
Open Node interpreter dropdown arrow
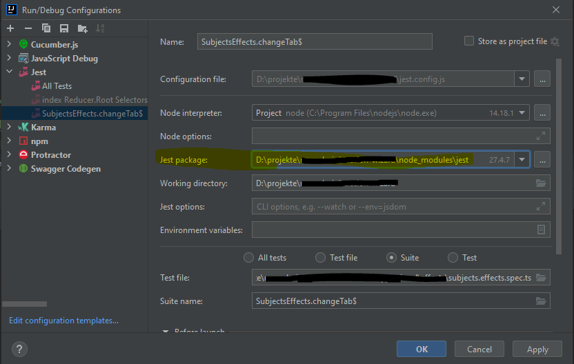(522, 113)
